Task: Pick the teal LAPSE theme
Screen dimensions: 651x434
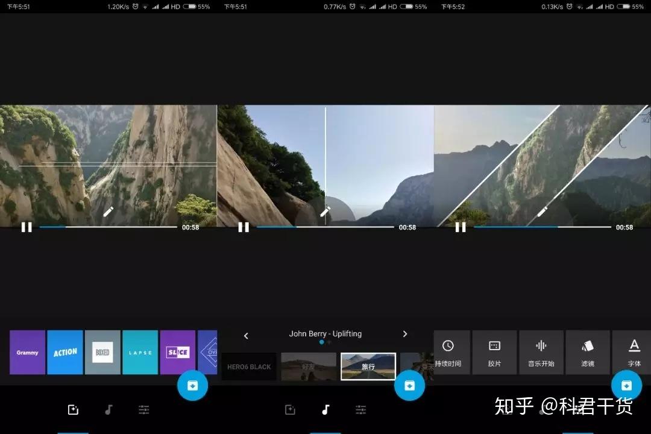Action: coord(140,352)
